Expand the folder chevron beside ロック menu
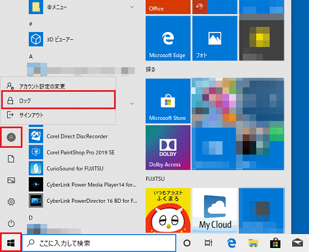Screen dimensions: 309x252 pyautogui.click(x=132, y=104)
